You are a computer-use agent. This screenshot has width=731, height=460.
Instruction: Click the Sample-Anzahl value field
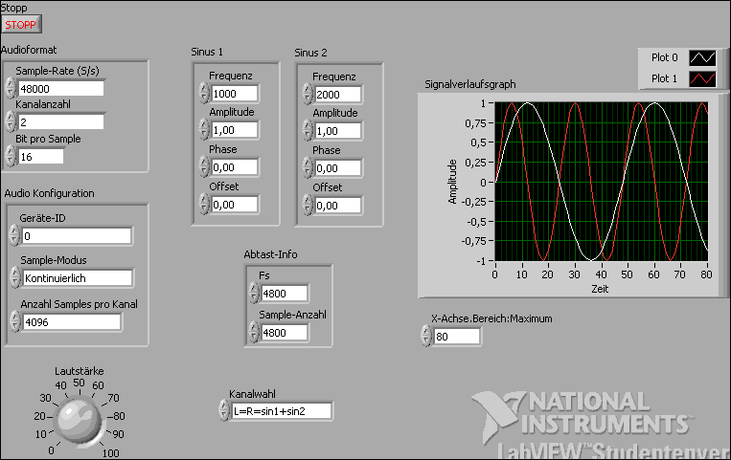285,332
